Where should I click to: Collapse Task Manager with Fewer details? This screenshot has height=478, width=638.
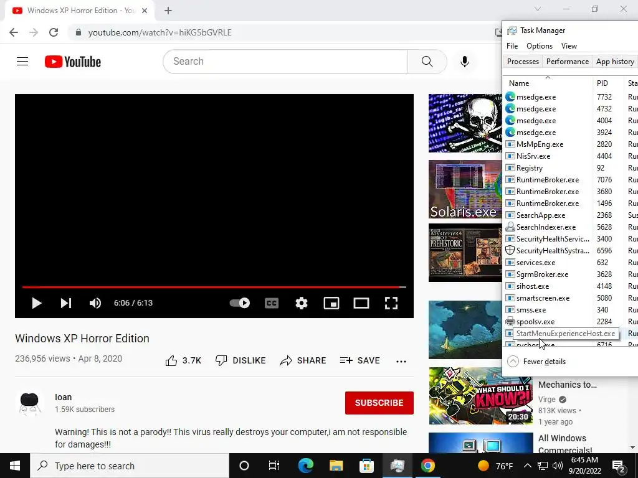point(536,362)
